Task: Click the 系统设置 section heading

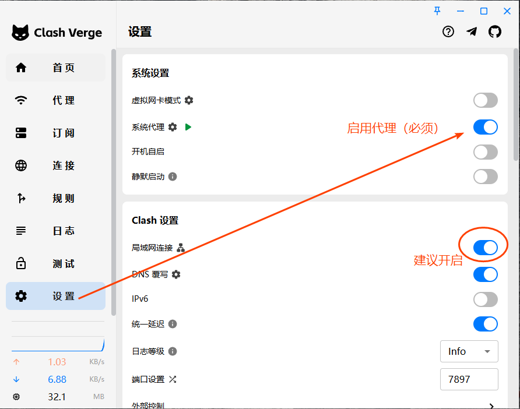Action: (150, 73)
